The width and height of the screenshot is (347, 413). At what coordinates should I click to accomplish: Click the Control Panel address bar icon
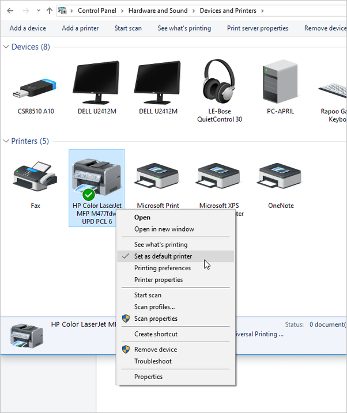[62, 10]
